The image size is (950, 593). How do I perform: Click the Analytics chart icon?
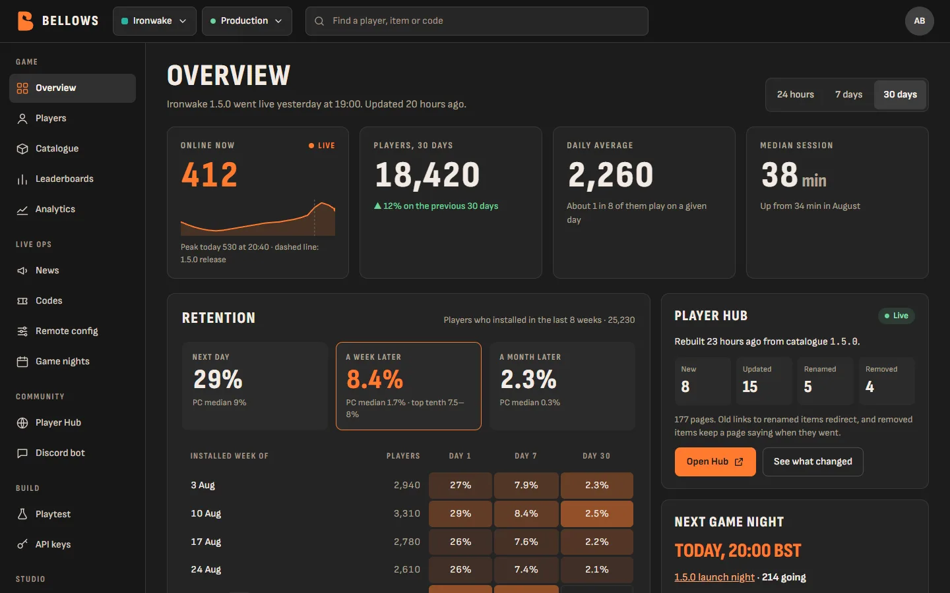tap(22, 210)
